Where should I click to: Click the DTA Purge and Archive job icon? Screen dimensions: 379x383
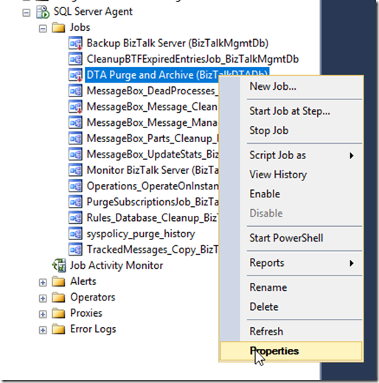(x=75, y=75)
